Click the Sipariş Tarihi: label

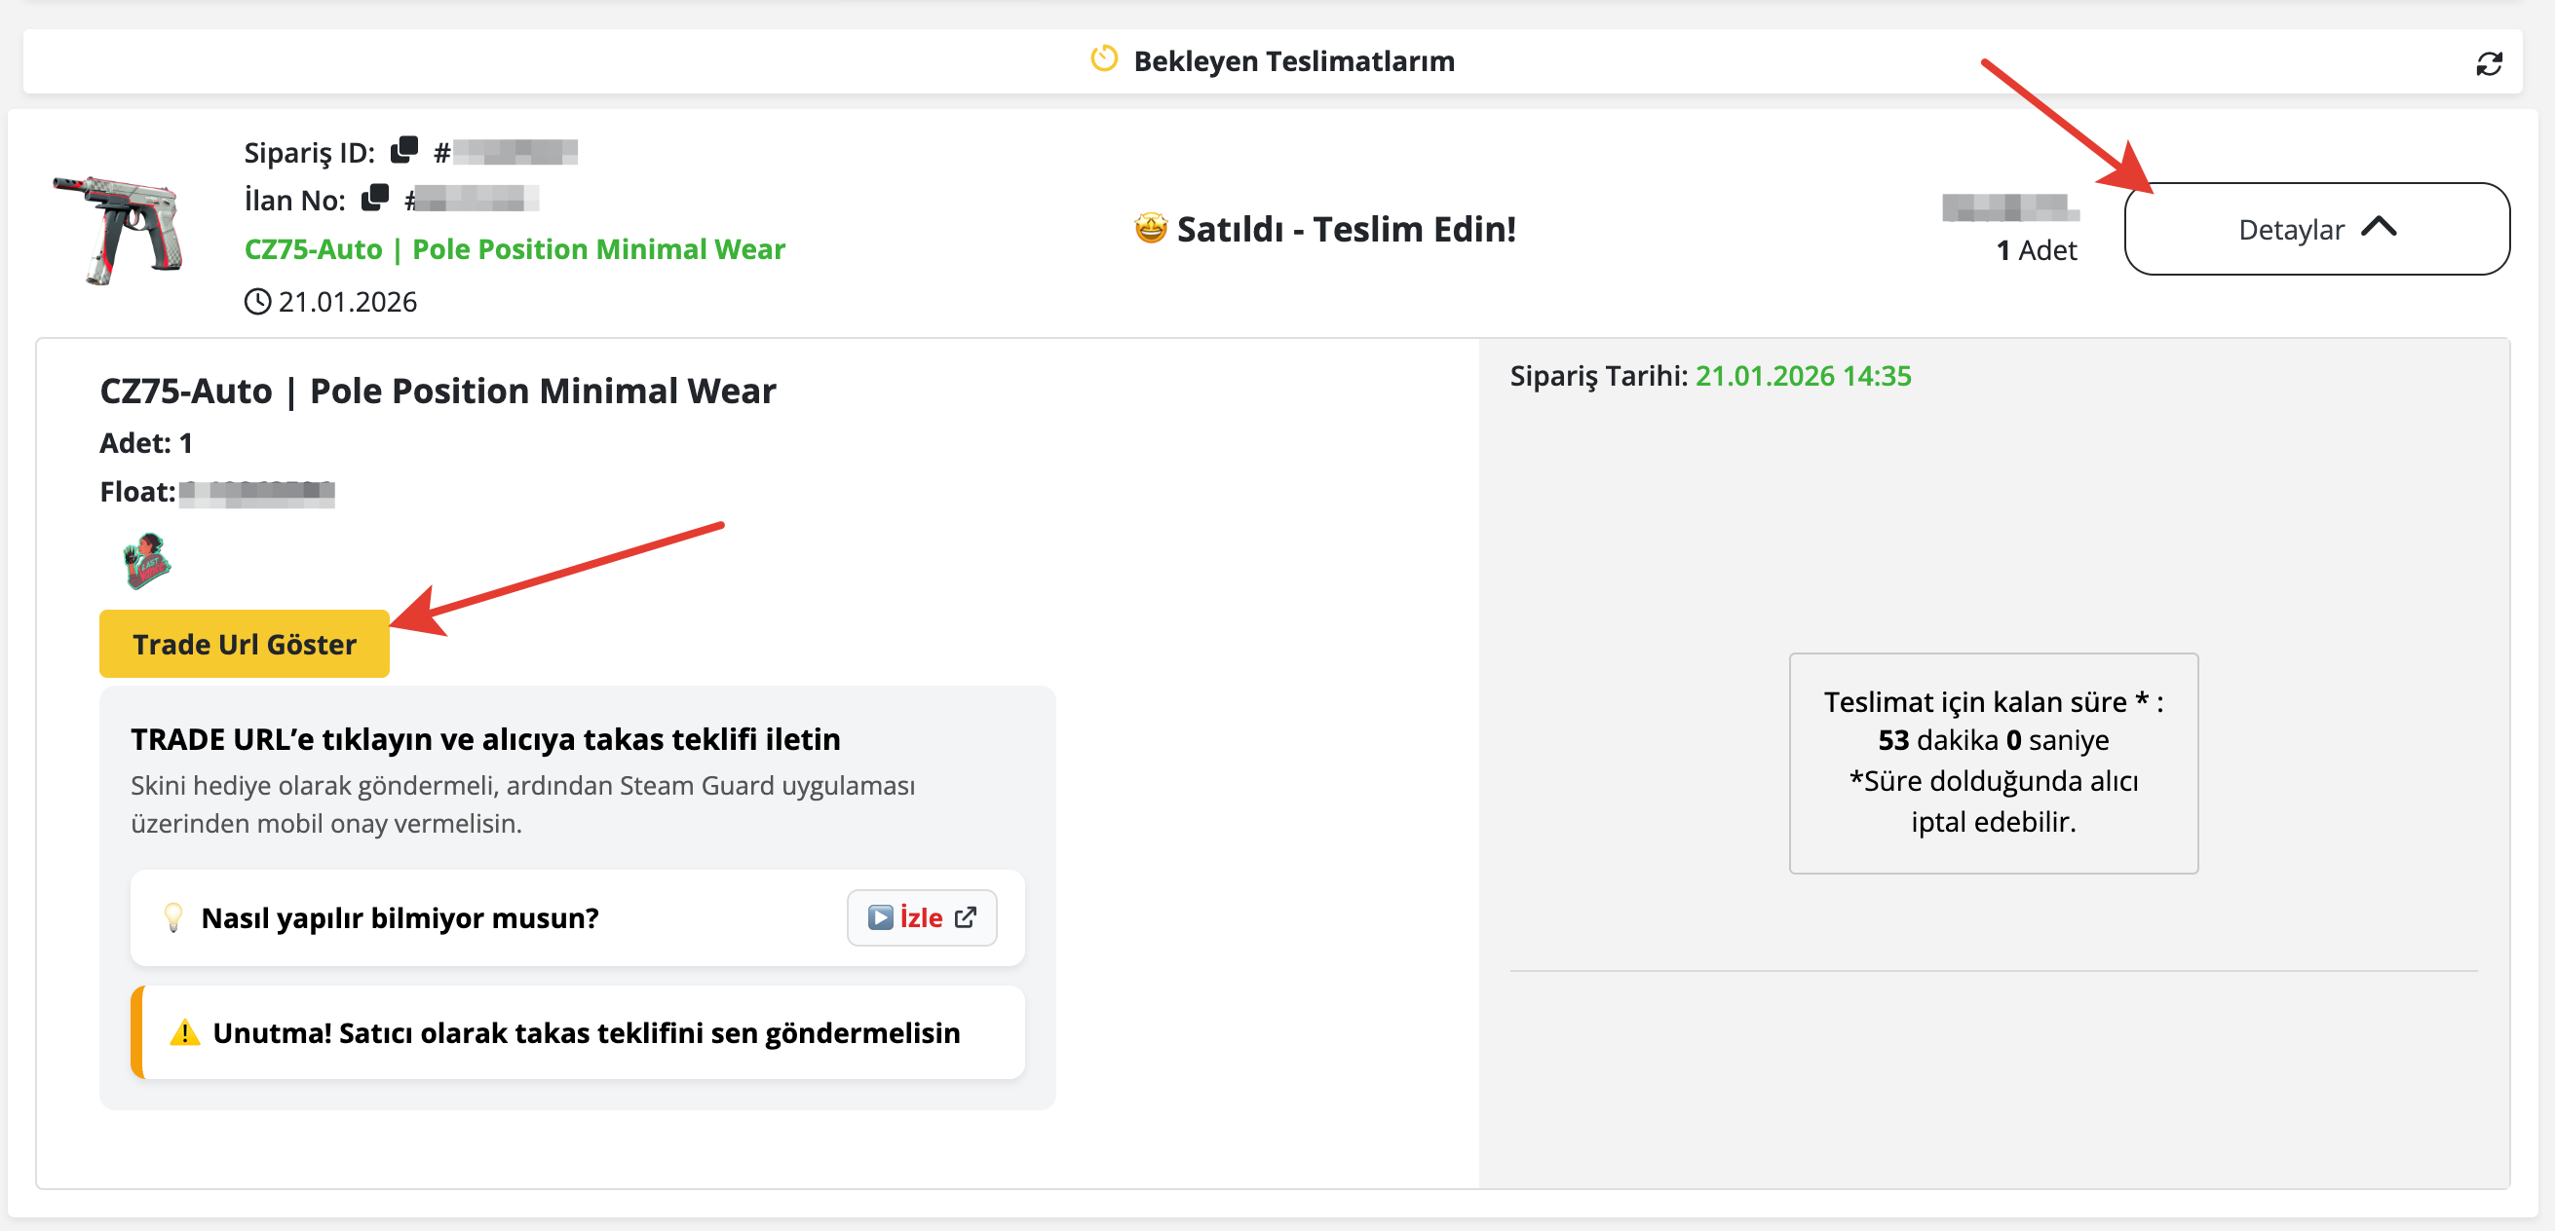(x=1598, y=376)
